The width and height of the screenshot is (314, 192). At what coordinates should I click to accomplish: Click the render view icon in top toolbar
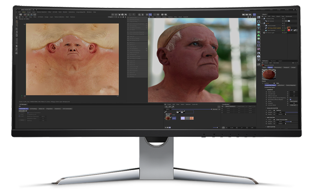(244, 15)
